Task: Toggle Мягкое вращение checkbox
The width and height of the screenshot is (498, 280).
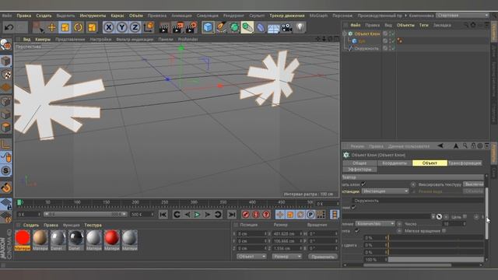Action: [x=444, y=231]
